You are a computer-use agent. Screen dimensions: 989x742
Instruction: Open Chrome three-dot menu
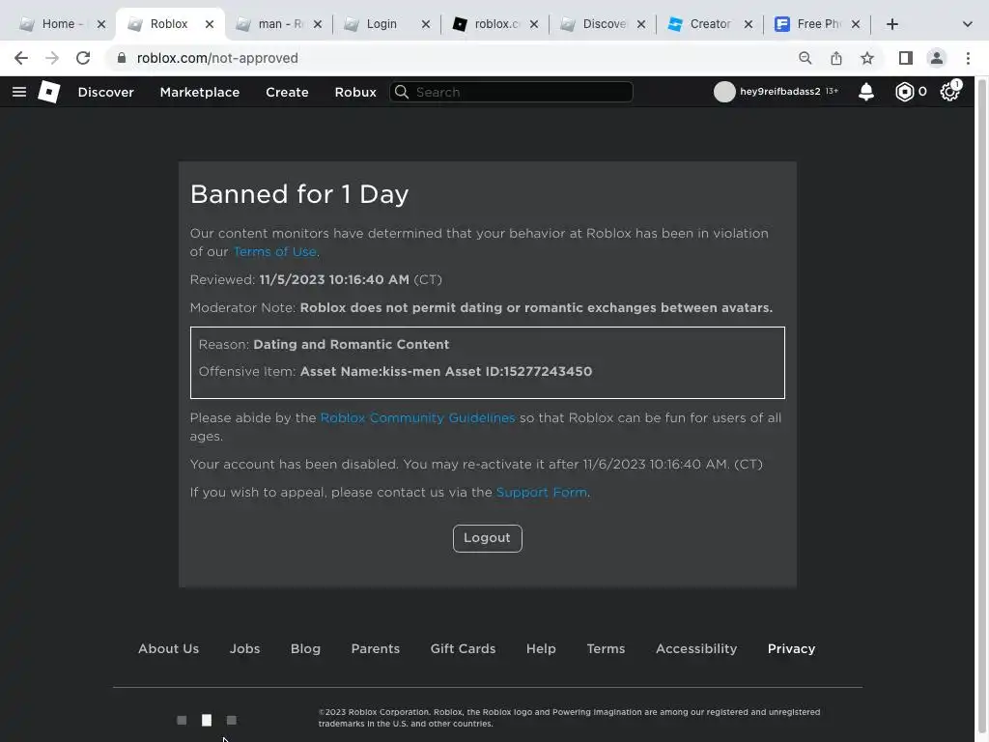click(x=968, y=58)
